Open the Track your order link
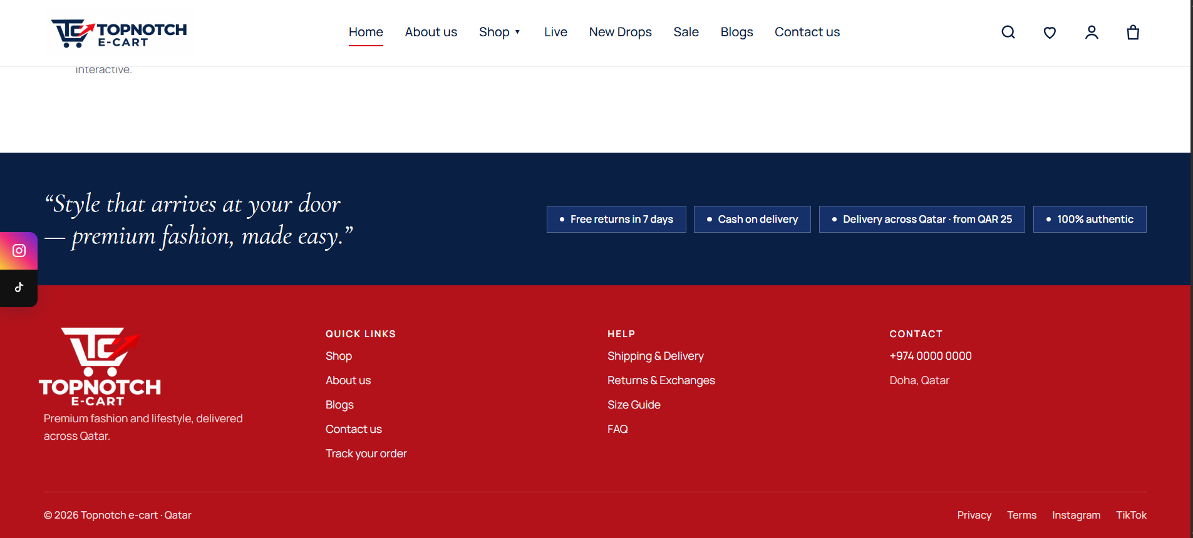1193x538 pixels. tap(366, 454)
